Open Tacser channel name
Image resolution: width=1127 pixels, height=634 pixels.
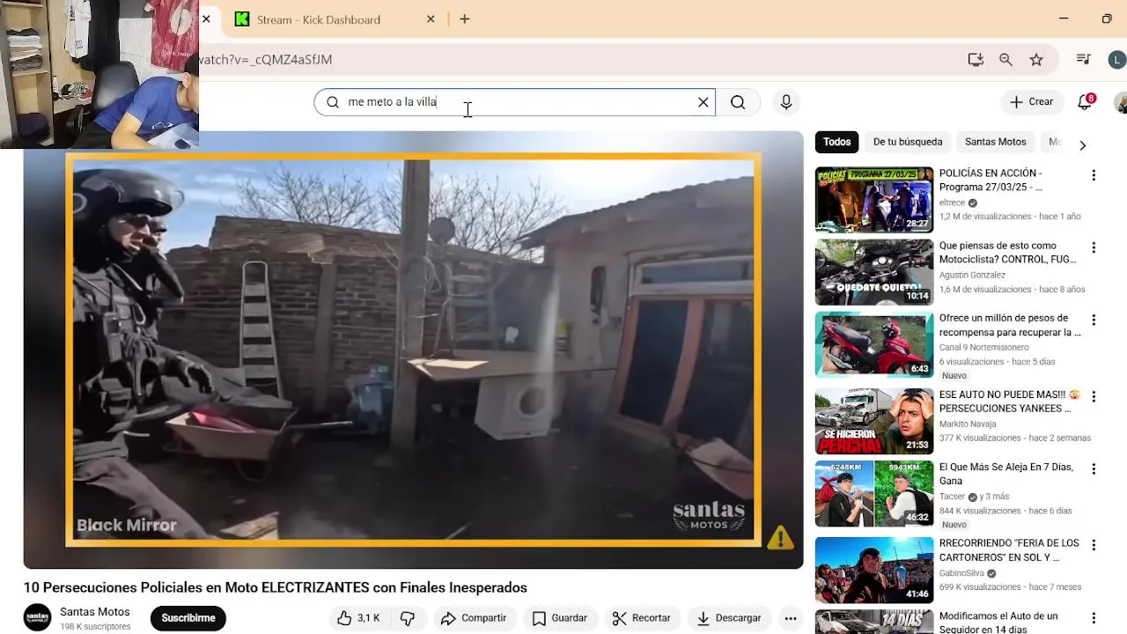(x=952, y=497)
